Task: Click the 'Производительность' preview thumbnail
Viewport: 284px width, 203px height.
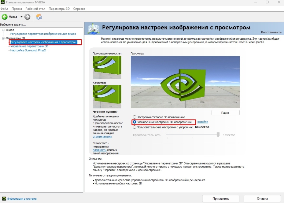Action: pos(107,67)
